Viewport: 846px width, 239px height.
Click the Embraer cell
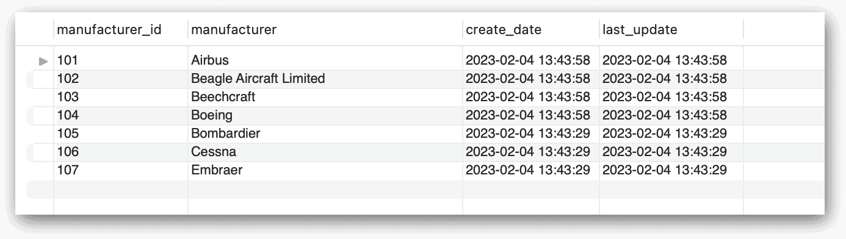click(x=325, y=170)
